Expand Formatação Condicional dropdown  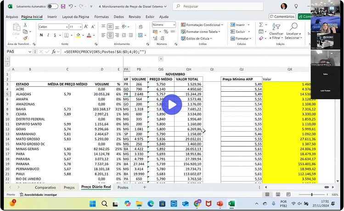[204, 25]
